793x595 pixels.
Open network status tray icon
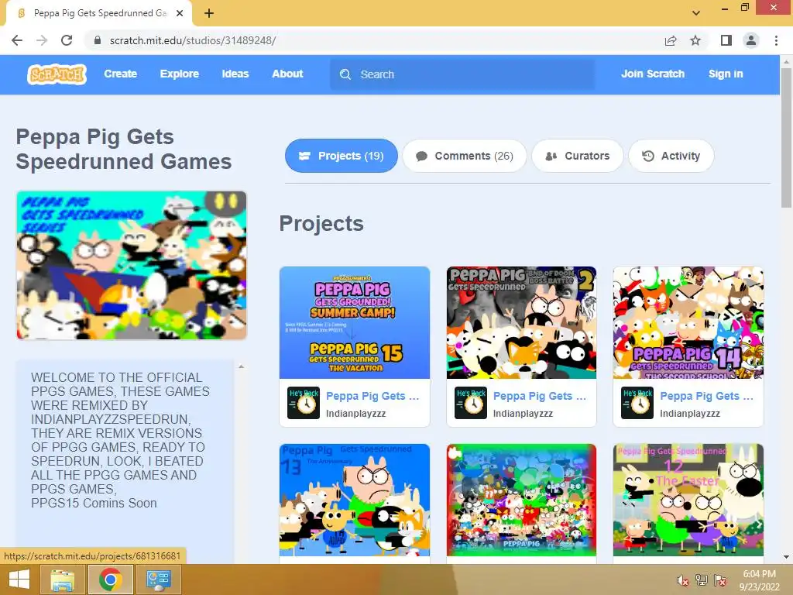tap(702, 580)
